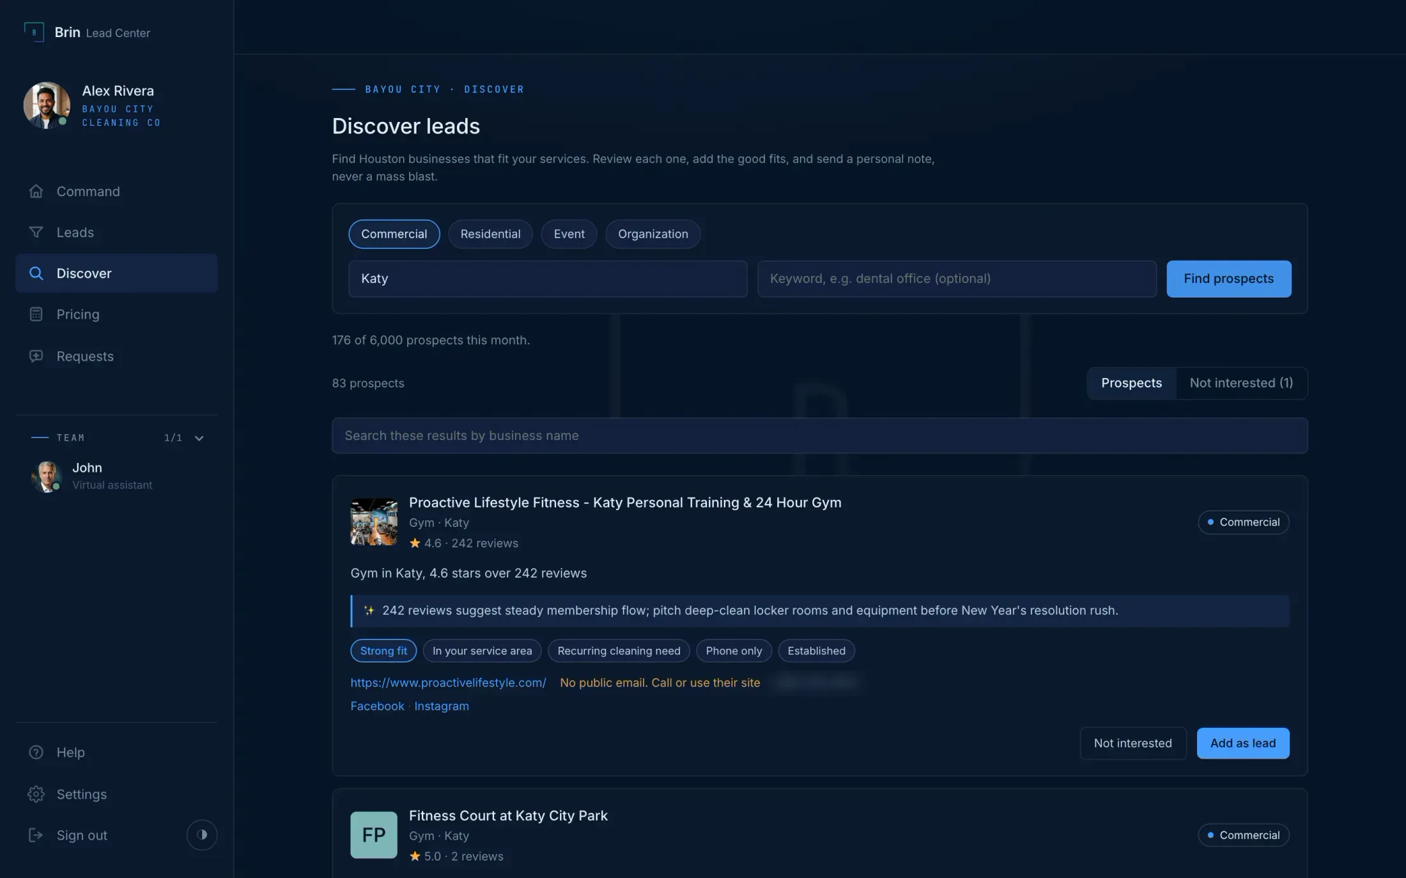Click the Find prospects button
The image size is (1406, 878).
coord(1228,279)
